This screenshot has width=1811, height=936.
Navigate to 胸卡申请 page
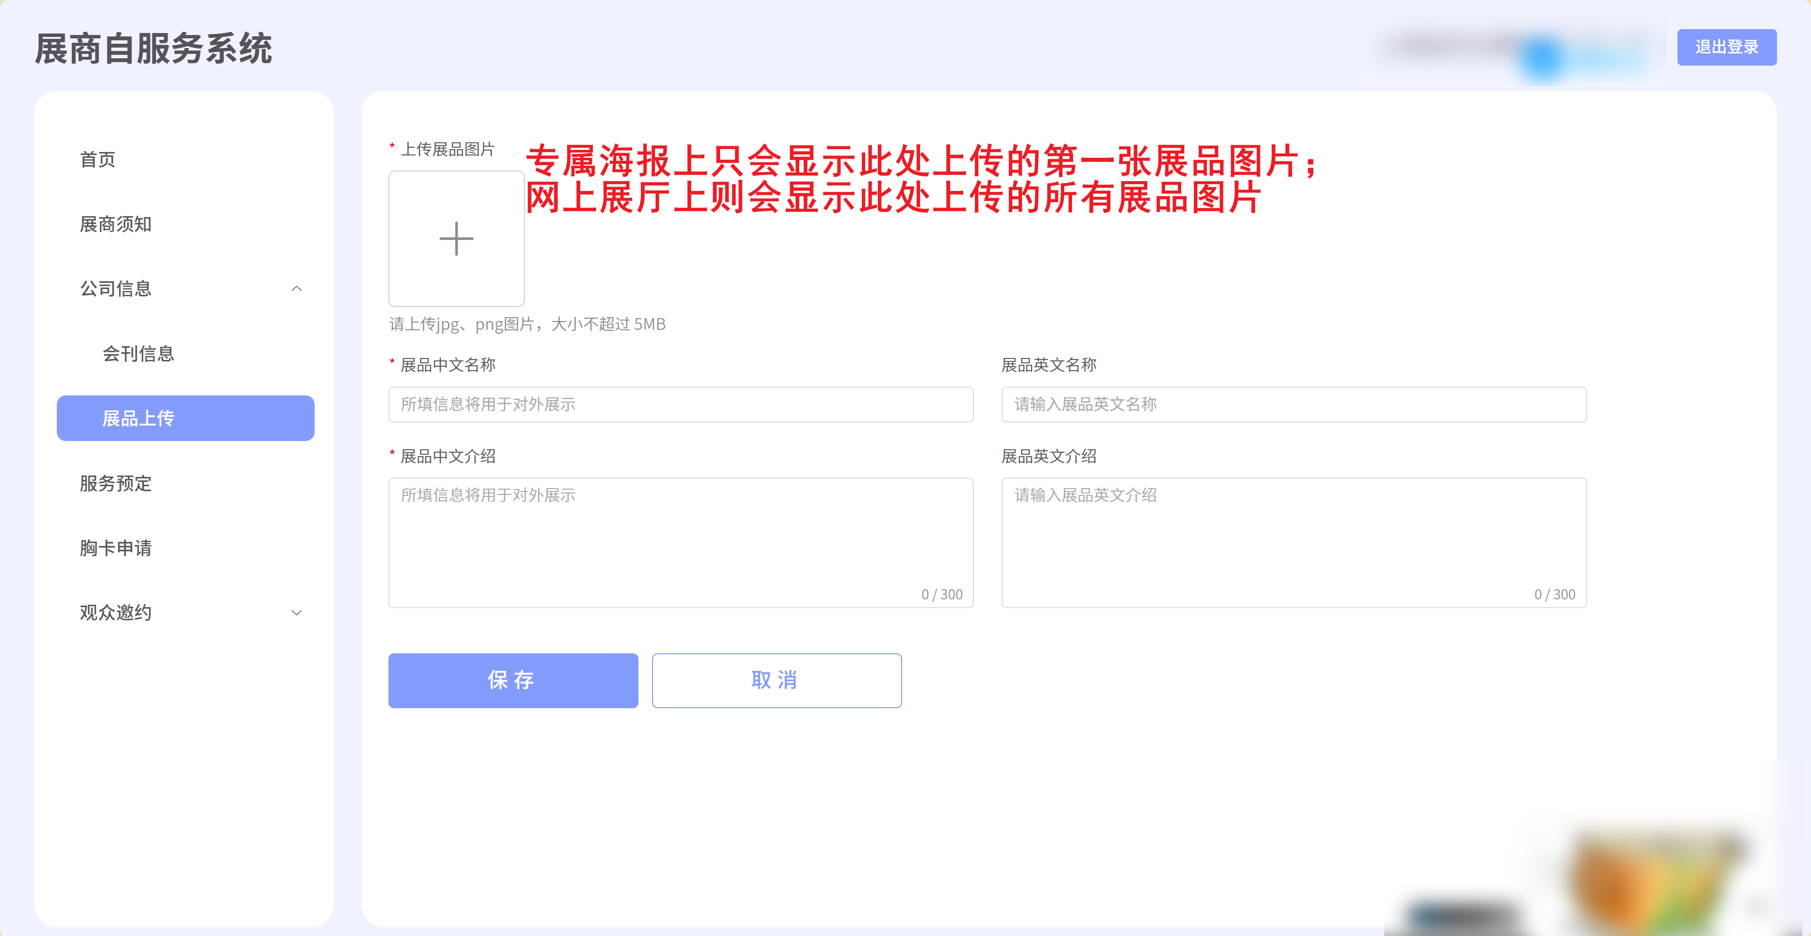[116, 548]
